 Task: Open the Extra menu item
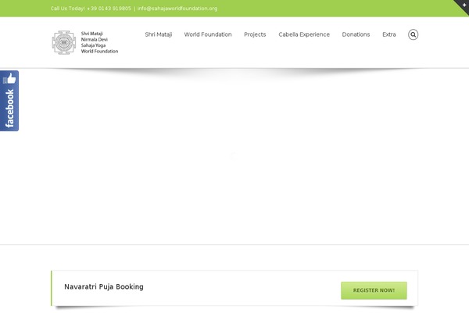click(388, 34)
